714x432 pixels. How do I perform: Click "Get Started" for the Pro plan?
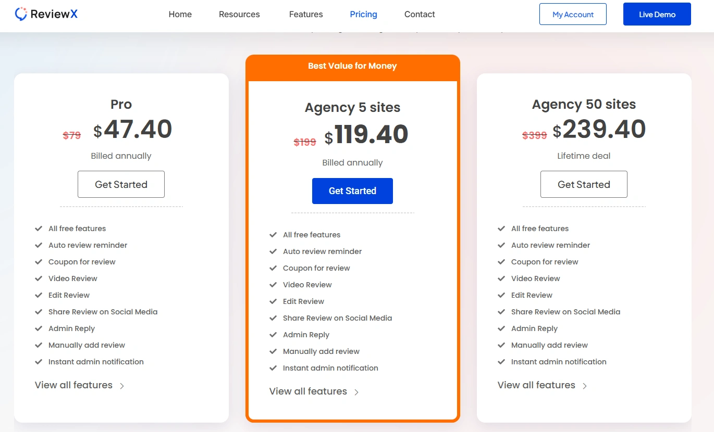click(x=121, y=184)
